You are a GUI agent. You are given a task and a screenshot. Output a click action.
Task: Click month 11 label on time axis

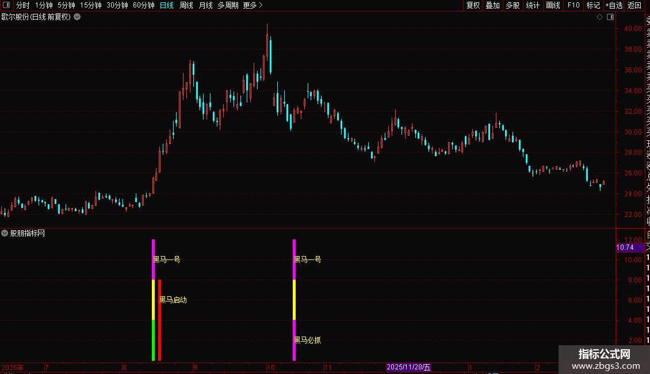click(328, 367)
